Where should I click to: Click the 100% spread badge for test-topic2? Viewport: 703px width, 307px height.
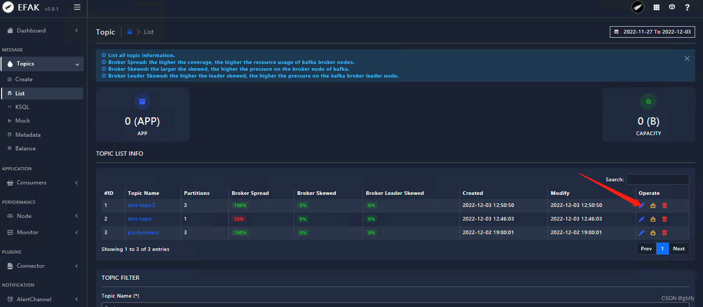pyautogui.click(x=240, y=205)
